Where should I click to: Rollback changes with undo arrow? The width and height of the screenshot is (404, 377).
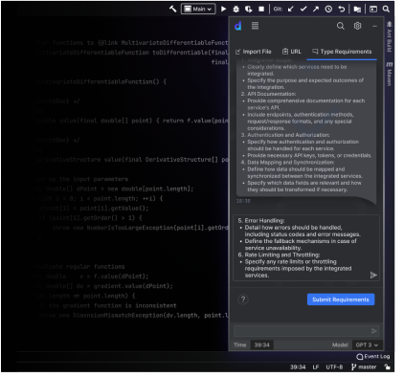342,9
